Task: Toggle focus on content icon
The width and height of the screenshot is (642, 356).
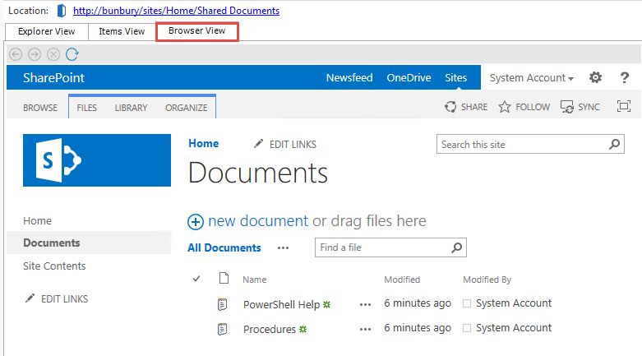Action: click(623, 107)
